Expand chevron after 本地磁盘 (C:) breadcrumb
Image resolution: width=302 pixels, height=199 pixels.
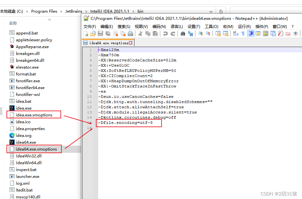coord(27,12)
